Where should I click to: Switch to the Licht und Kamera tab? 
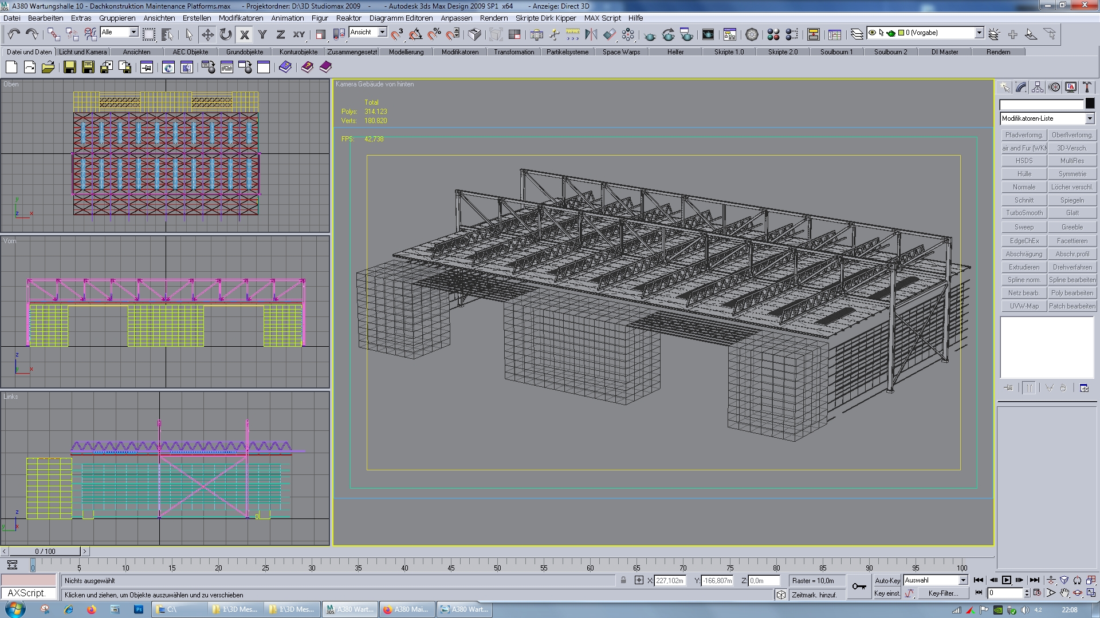tap(83, 52)
